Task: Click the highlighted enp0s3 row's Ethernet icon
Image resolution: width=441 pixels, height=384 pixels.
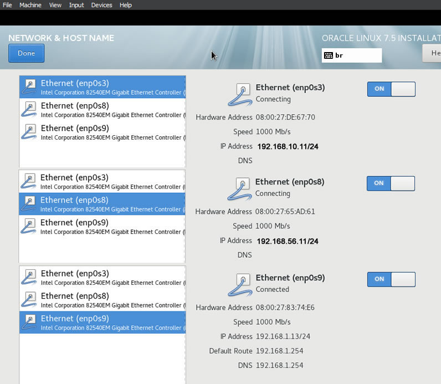Action: [29, 86]
